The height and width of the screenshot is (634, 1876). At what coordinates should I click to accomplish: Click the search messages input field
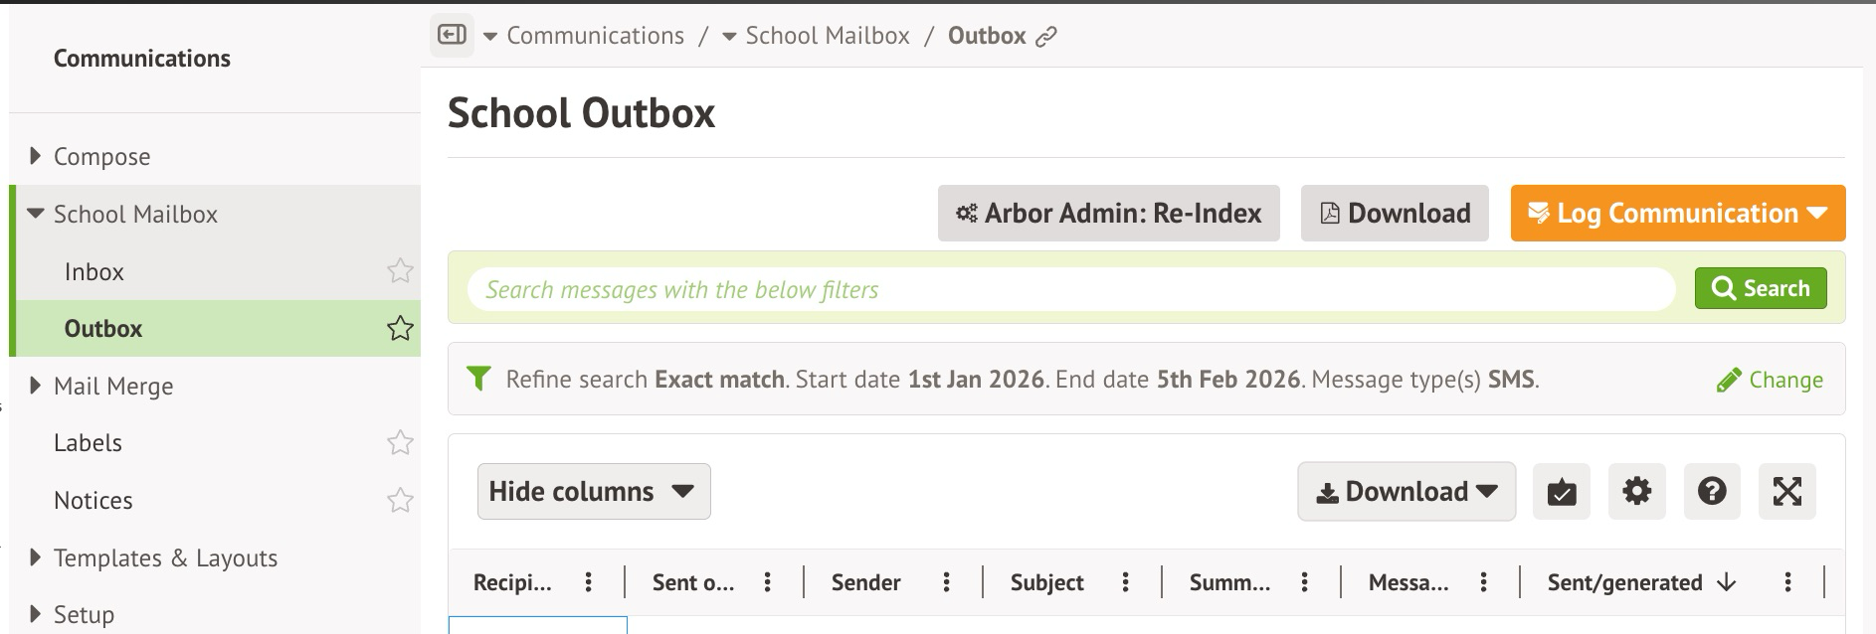[1071, 289]
